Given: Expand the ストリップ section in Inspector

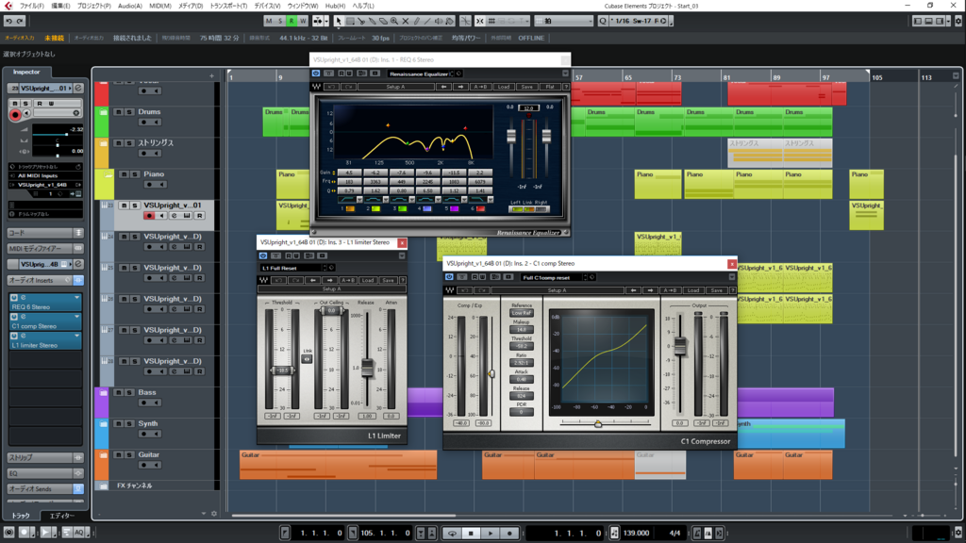Looking at the screenshot, I should [45, 458].
